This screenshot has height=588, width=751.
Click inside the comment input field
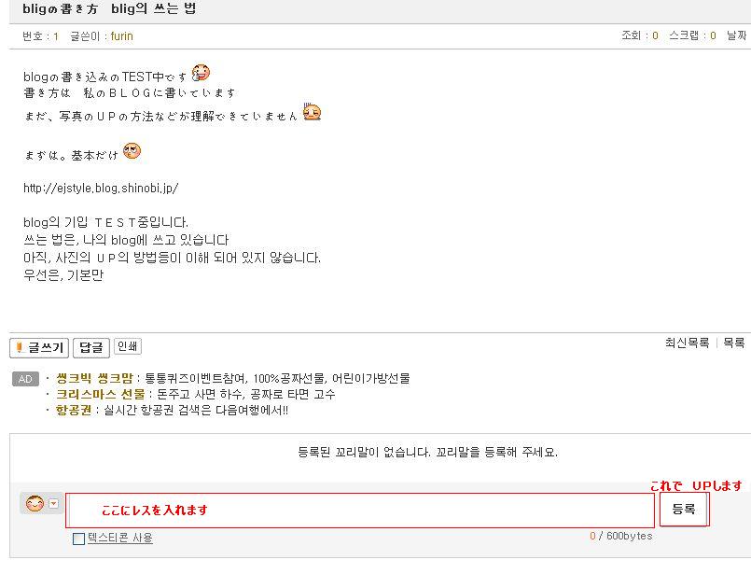point(360,511)
